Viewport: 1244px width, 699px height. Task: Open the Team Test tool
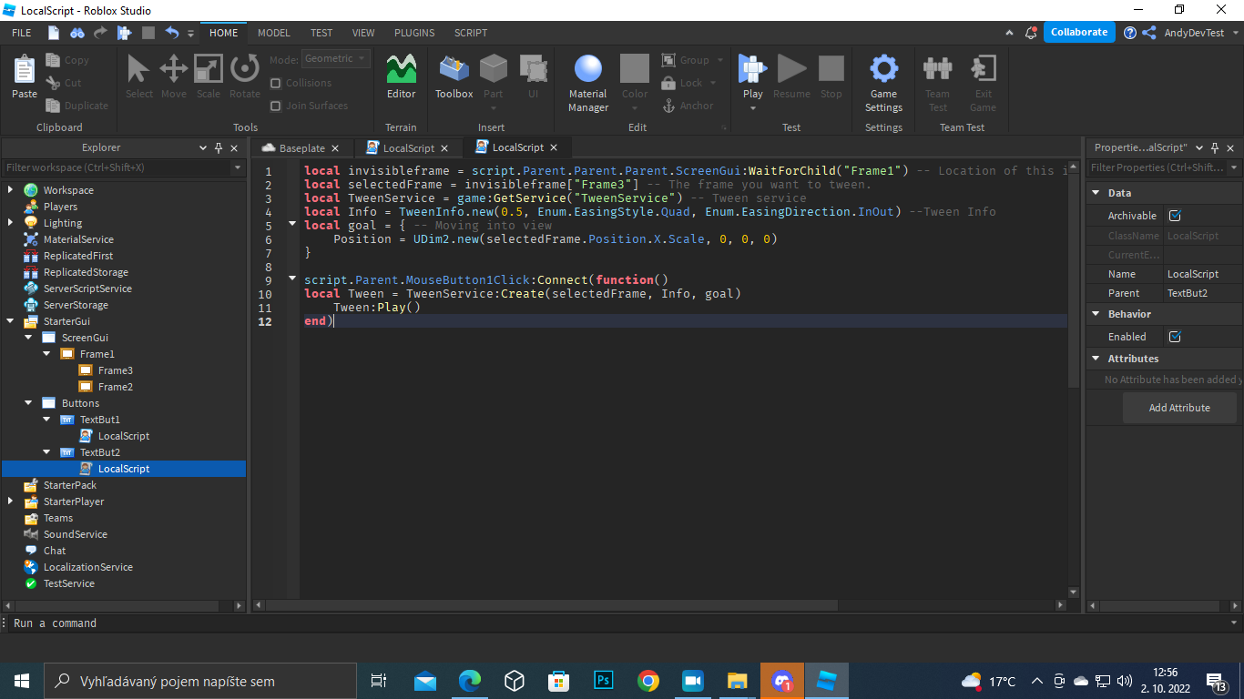(x=937, y=84)
